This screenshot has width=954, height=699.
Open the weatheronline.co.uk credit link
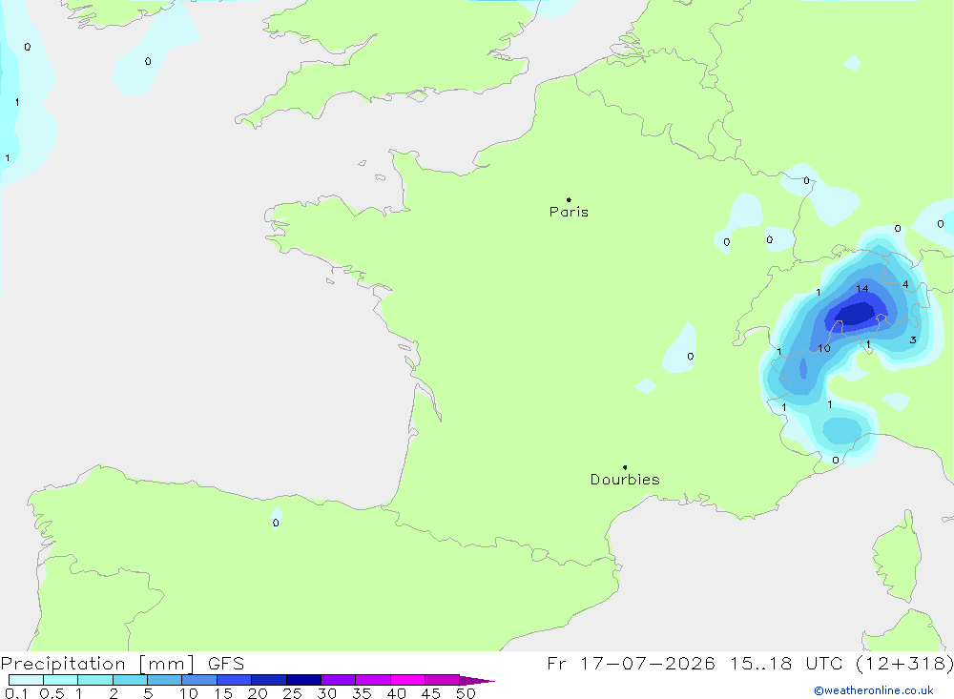tap(874, 690)
